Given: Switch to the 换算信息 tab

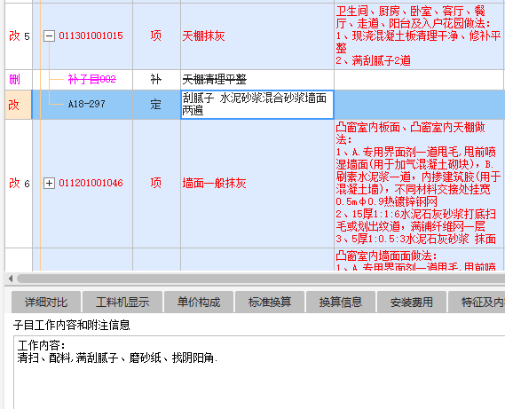Looking at the screenshot, I should [341, 302].
